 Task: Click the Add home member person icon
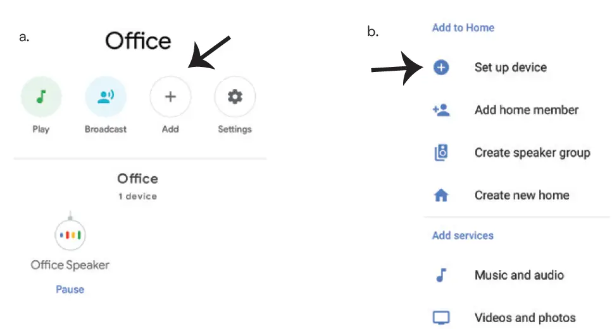(441, 110)
